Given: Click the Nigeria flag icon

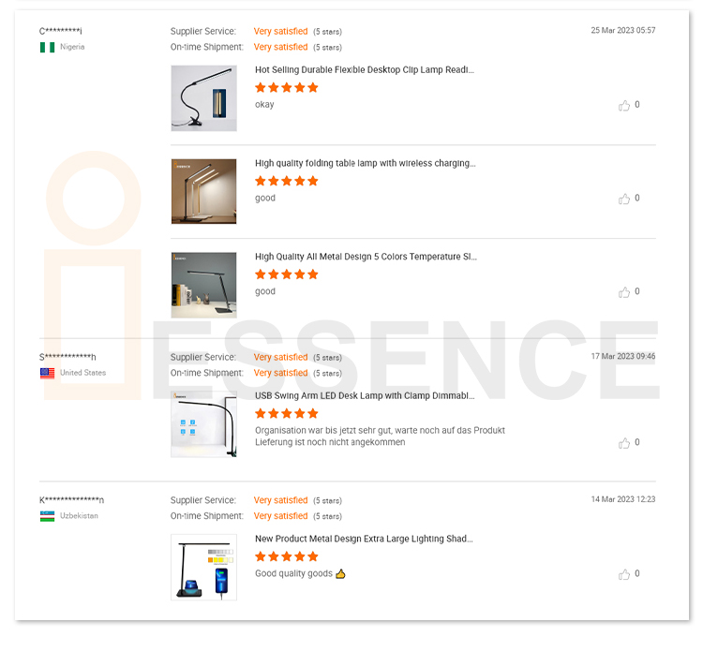Looking at the screenshot, I should (x=47, y=47).
